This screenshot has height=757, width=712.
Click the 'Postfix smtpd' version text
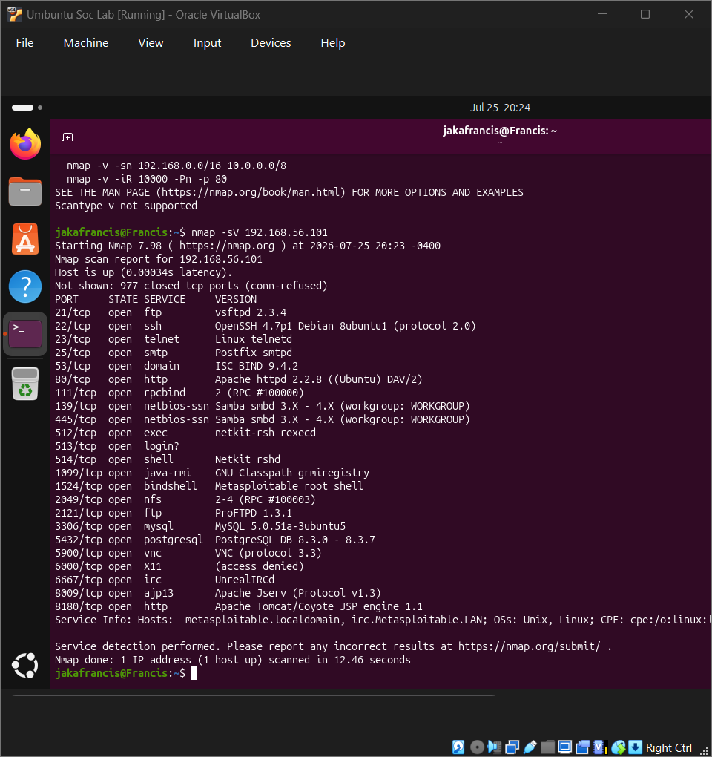tap(253, 353)
